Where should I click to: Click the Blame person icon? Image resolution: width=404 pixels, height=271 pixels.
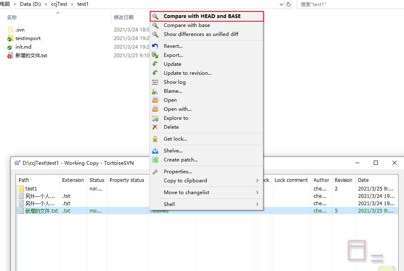(x=155, y=91)
